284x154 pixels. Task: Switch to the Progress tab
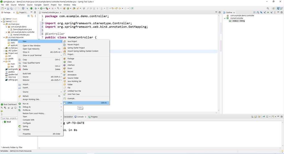coord(93,117)
